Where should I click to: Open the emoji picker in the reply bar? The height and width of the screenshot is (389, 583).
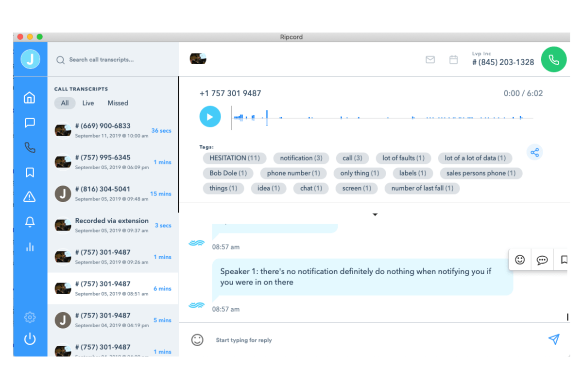[x=197, y=340]
